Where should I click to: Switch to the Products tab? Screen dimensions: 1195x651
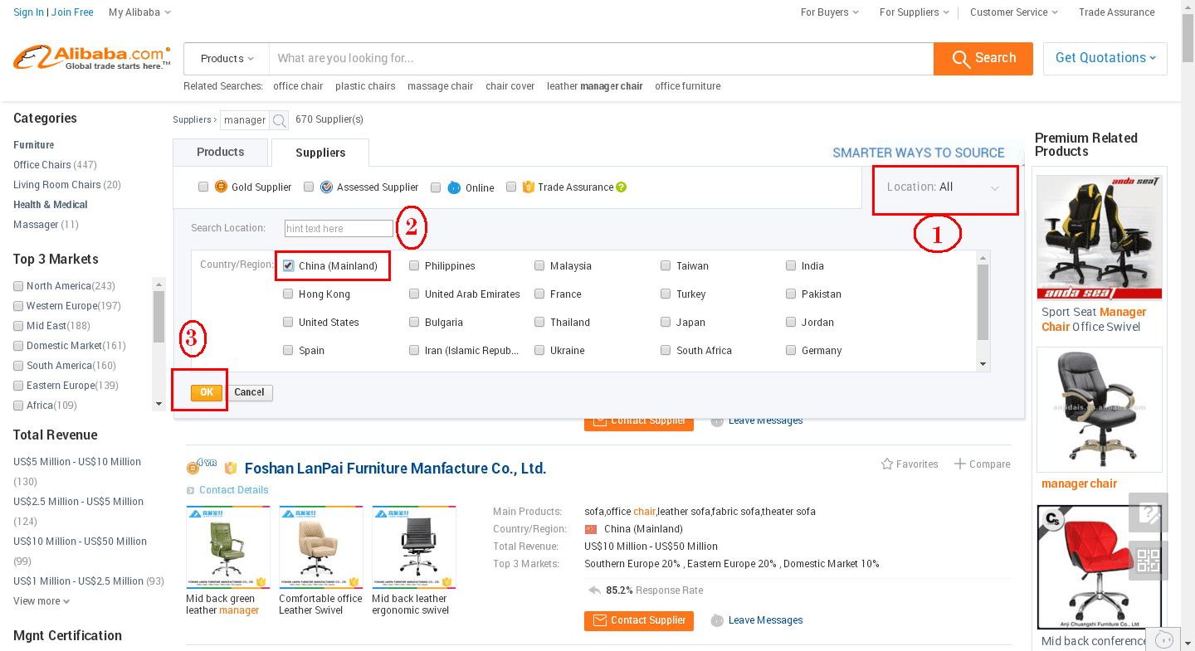(x=221, y=152)
